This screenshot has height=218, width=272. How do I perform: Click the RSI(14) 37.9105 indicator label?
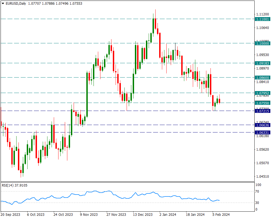15,185
